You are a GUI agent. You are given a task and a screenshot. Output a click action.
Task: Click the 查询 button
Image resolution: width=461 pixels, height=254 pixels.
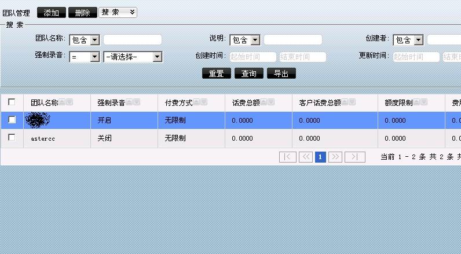(x=248, y=73)
